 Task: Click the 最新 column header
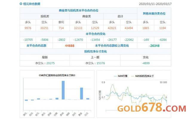[45, 57]
